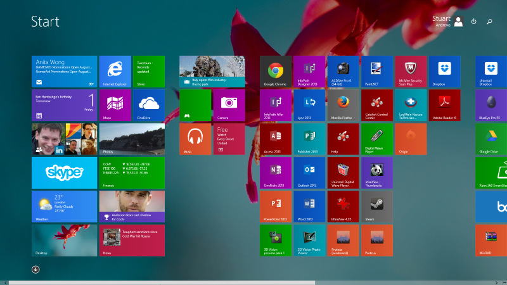Show all apps with down arrow
The width and height of the screenshot is (507, 285).
click(x=35, y=270)
